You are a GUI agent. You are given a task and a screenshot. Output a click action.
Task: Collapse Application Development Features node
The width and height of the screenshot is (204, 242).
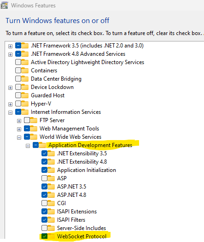tap(28, 146)
